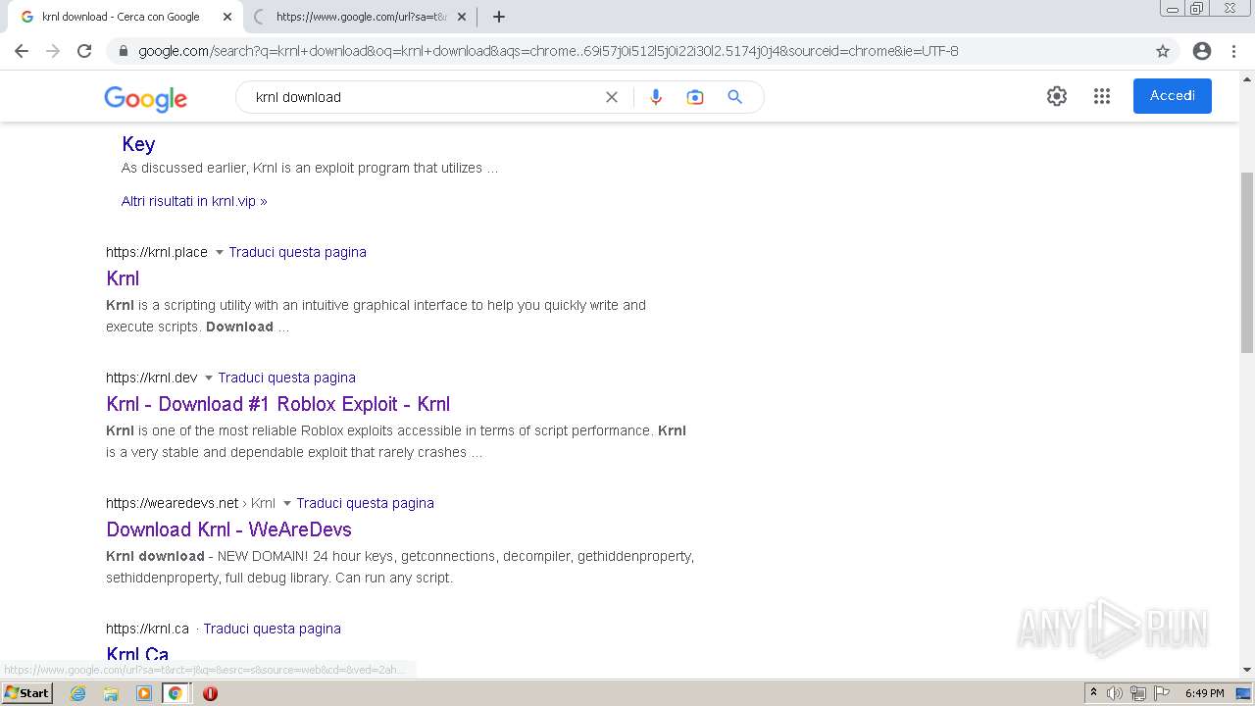Click https://krnl.ca URL text
Viewport: 1255px width, 706px height.
point(147,629)
